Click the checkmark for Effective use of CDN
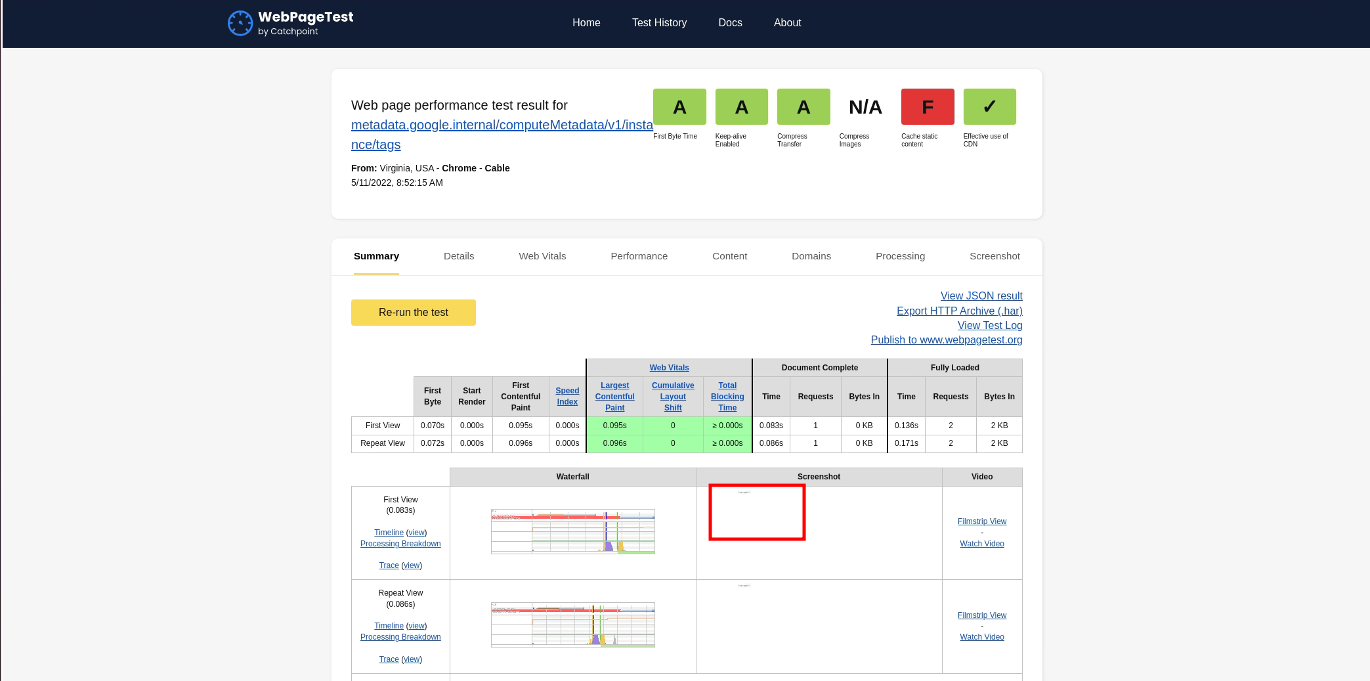The image size is (1370, 681). (989, 106)
